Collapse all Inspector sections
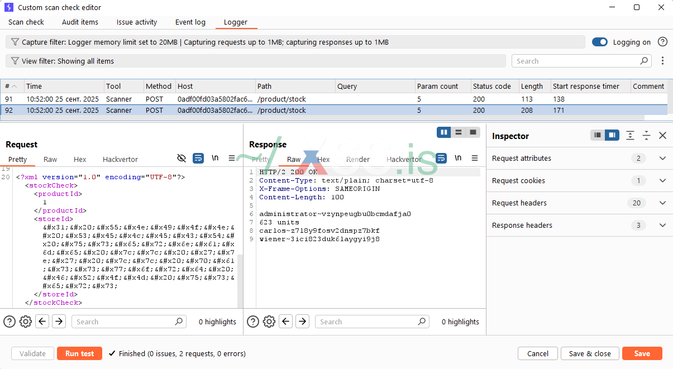Screen dimensions: 673x369 (646, 135)
